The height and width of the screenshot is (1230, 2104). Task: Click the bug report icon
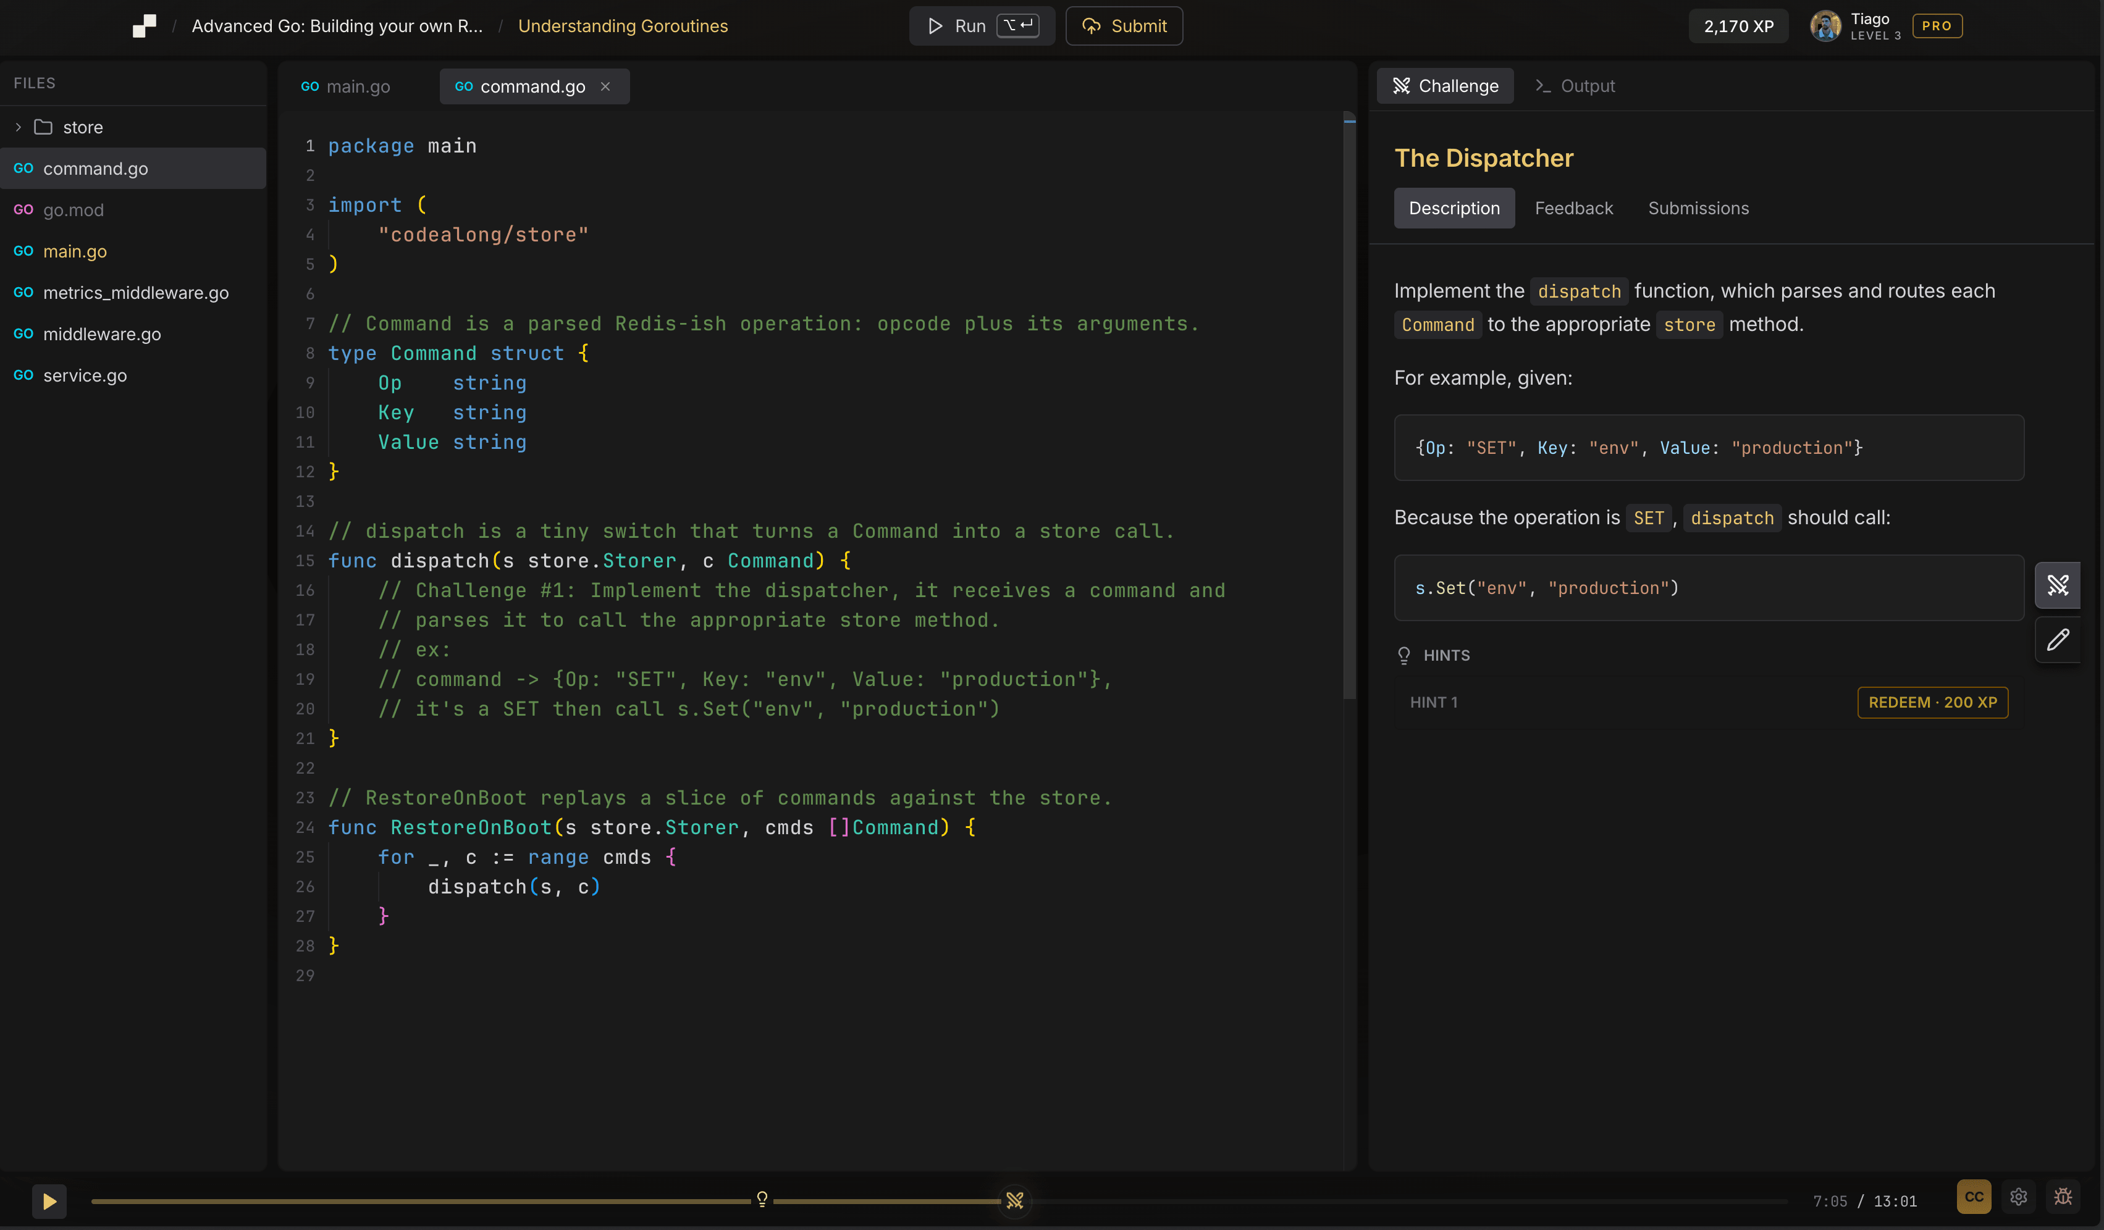2063,1197
